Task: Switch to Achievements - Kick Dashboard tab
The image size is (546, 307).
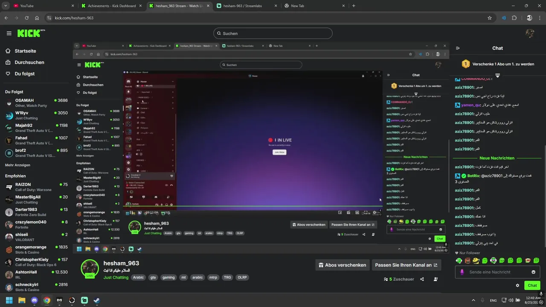Action: [112, 6]
